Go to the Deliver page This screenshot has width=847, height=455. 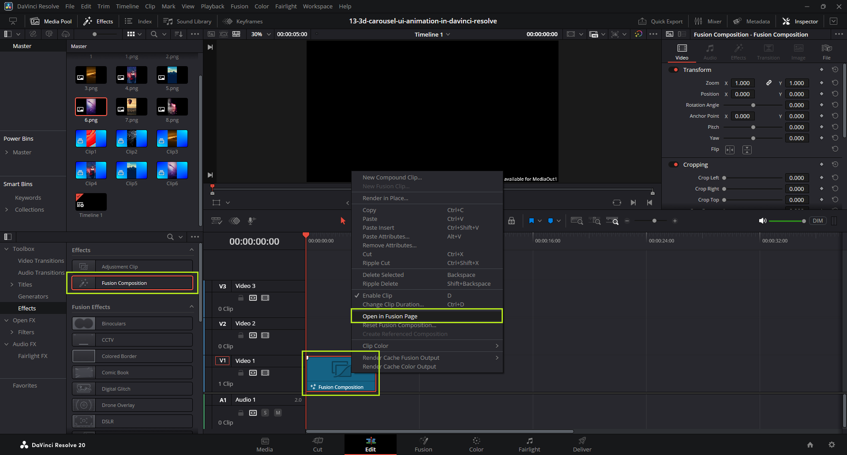582,444
